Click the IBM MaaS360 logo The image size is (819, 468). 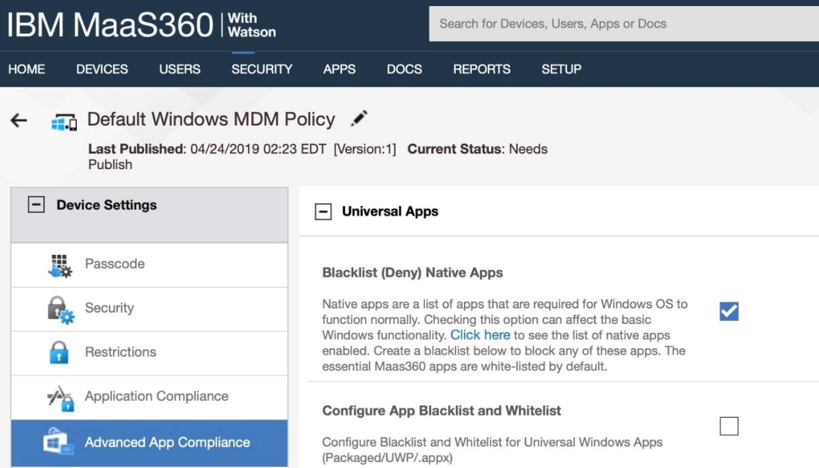[141, 25]
